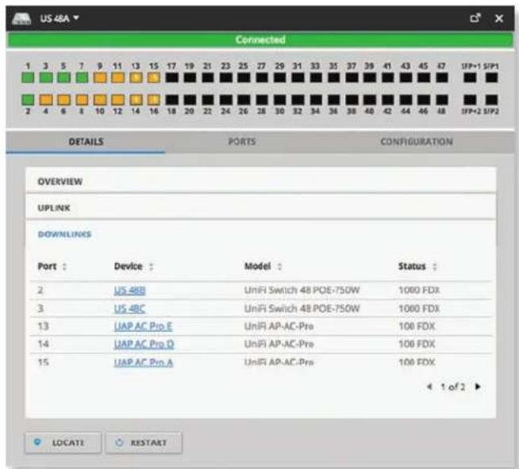
Task: Switch to the Configuration tab
Action: point(417,142)
